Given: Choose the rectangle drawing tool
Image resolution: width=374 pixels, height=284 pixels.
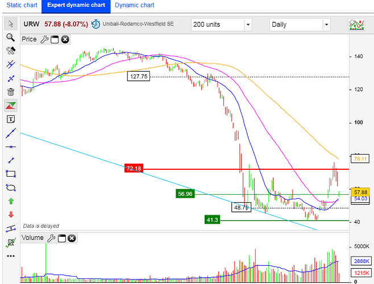Looking at the screenshot, I should click(x=10, y=174).
